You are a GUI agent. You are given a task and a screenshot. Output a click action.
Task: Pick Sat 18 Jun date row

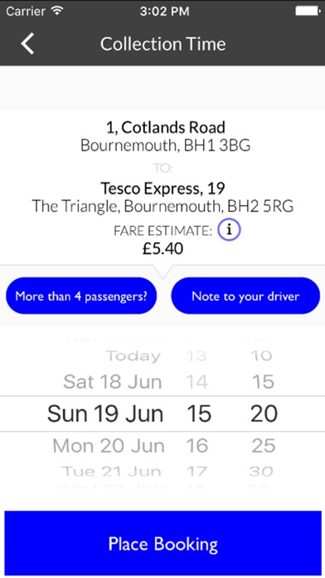[x=112, y=381]
